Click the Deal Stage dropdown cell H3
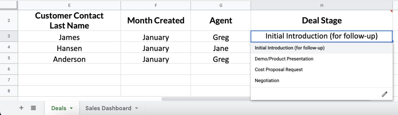Viewport: 398px width, 115px height. tap(322, 36)
